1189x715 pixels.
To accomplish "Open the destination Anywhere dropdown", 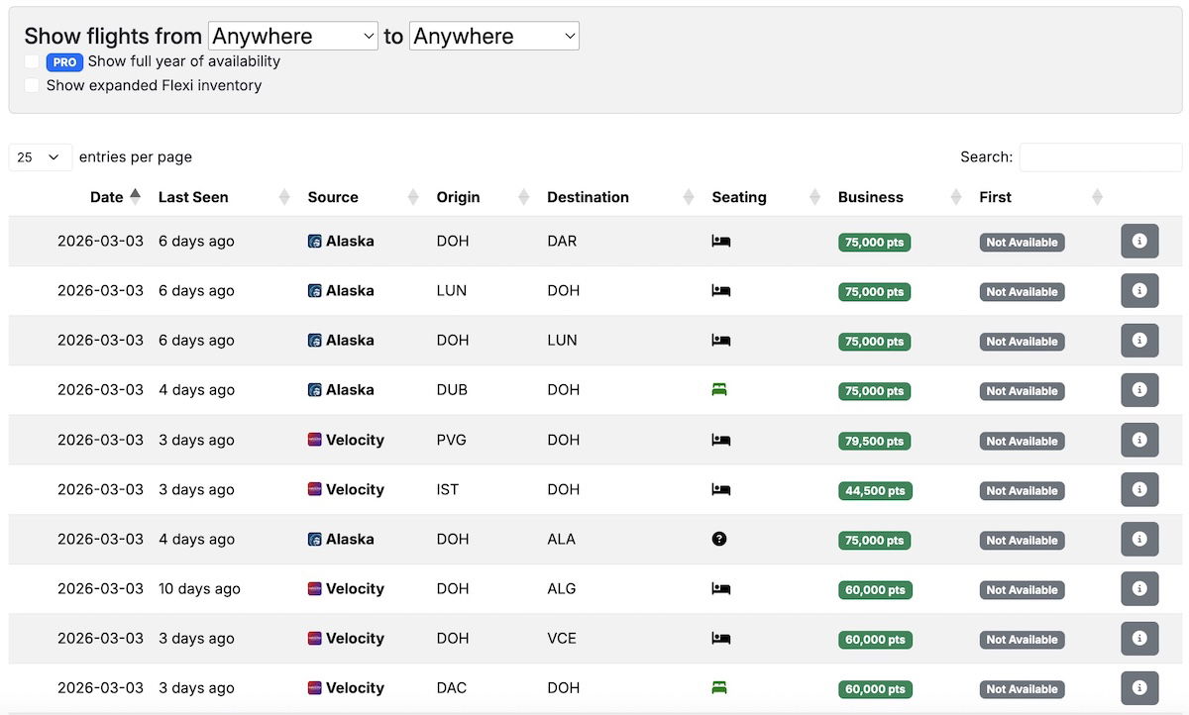I will pos(493,37).
